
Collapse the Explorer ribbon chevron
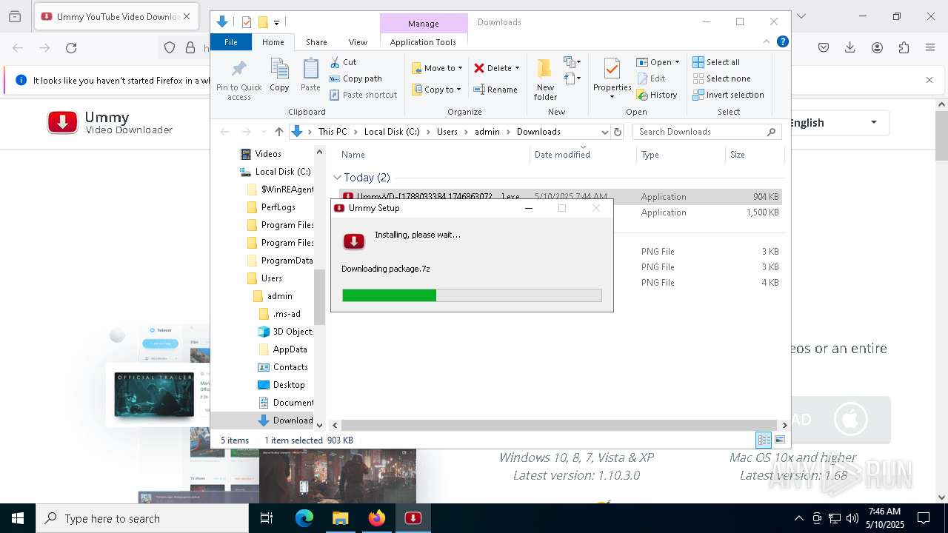(x=767, y=42)
